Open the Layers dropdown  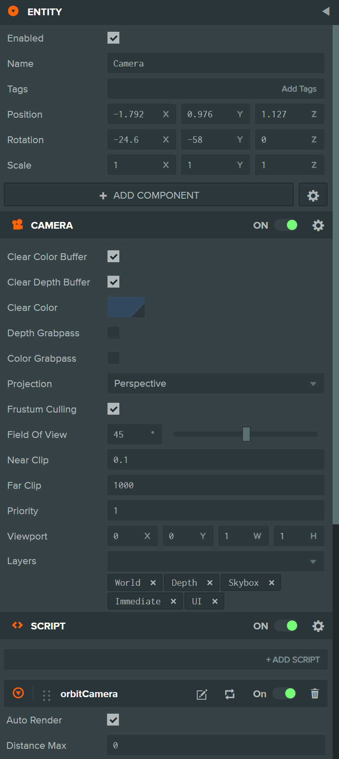pos(215,562)
